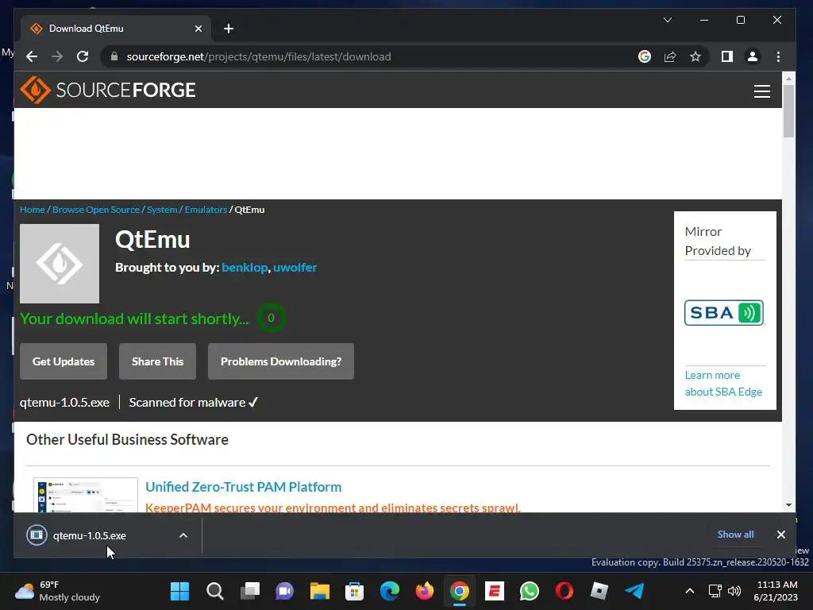Launch Opera from taskbar
This screenshot has height=610, width=813.
(x=564, y=591)
